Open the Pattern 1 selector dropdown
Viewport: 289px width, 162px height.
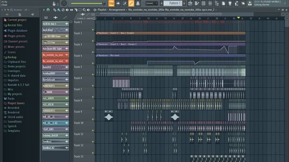click(x=173, y=3)
